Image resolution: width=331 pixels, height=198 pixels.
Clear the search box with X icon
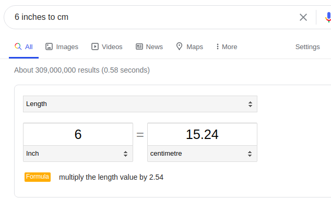(x=303, y=17)
